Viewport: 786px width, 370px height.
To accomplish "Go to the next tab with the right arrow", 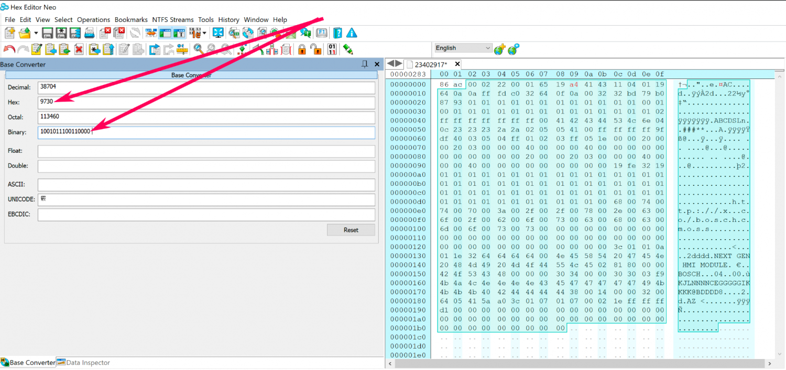I will point(399,64).
